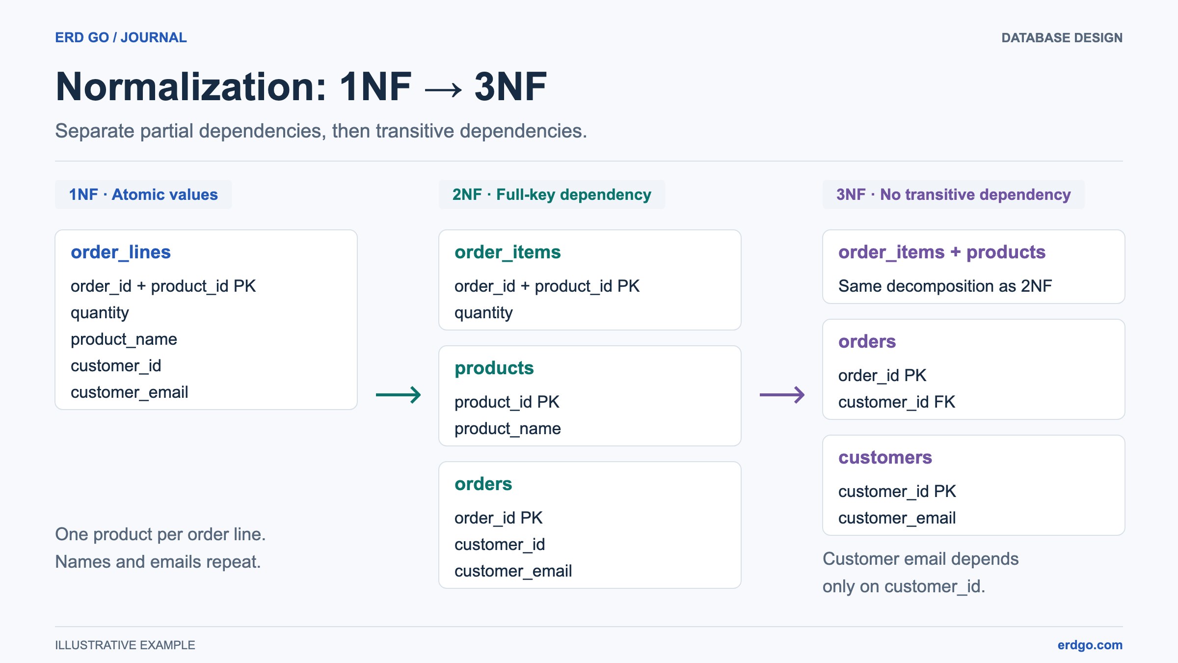This screenshot has width=1178, height=663.
Task: Click customer_id in order_lines card
Action: [116, 366]
